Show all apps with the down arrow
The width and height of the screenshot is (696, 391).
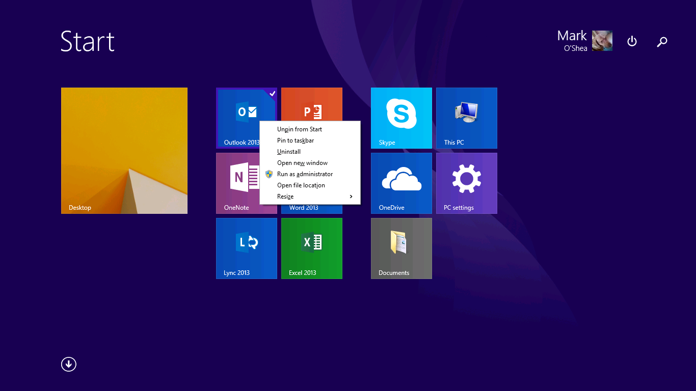(x=69, y=364)
